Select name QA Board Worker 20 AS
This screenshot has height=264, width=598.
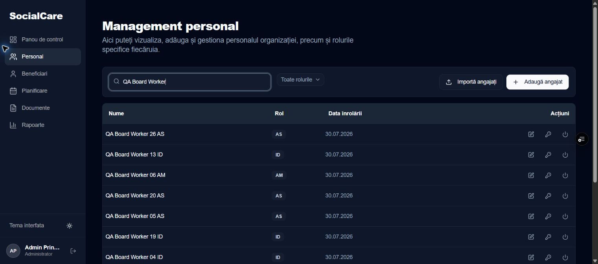click(135, 195)
